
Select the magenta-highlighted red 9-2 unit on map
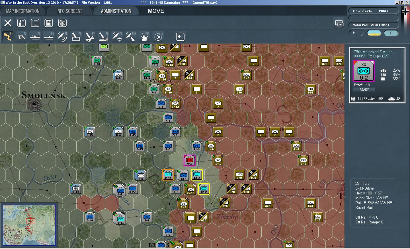click(189, 160)
